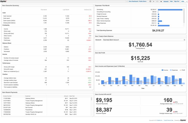Click Hide in the top bar
Viewport: 188px width, 123px height.
tap(183, 1)
